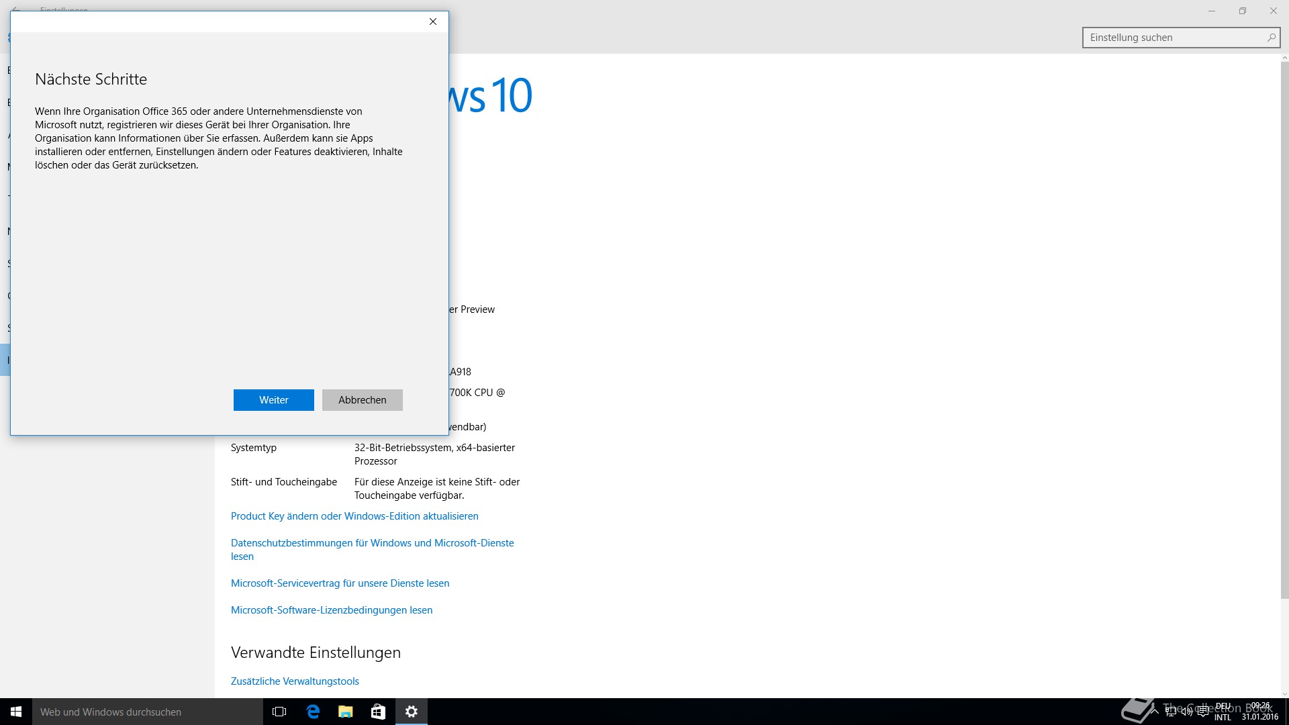1289x725 pixels.
Task: Show hidden tray icons chevron
Action: pyautogui.click(x=1154, y=712)
